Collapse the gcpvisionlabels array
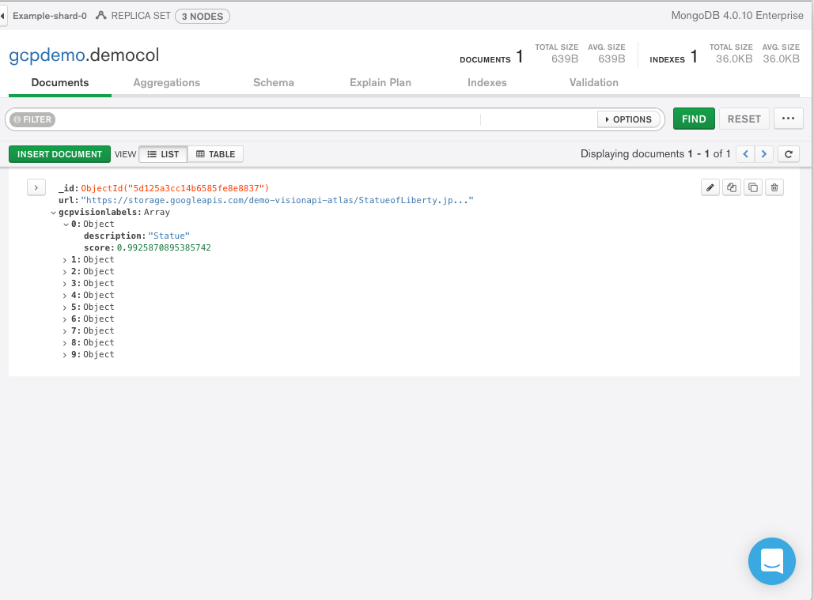814x600 pixels. tap(54, 213)
